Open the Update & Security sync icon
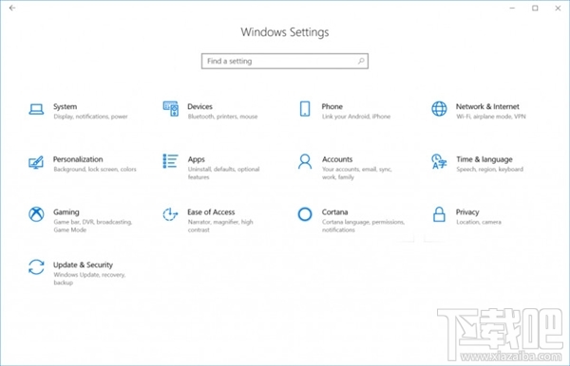Viewport: 570px width, 366px height. (36, 267)
